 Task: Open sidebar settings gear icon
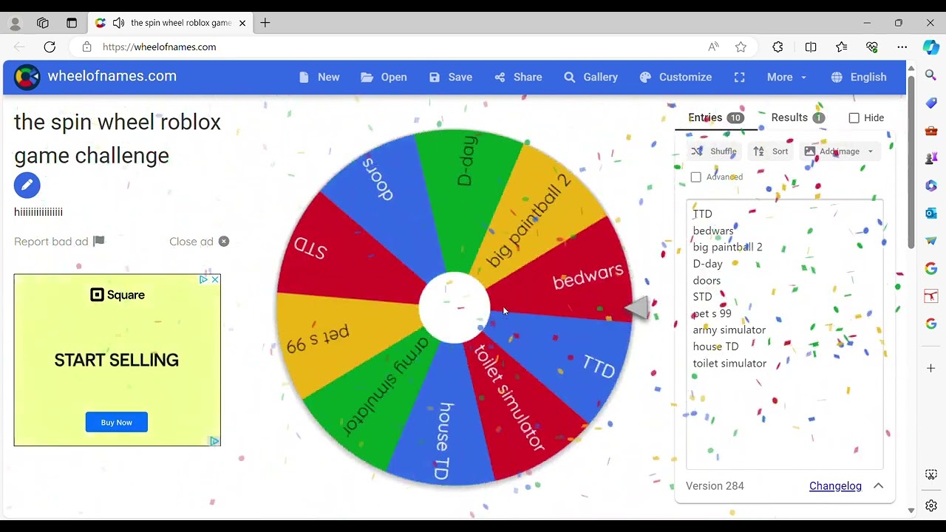931,506
